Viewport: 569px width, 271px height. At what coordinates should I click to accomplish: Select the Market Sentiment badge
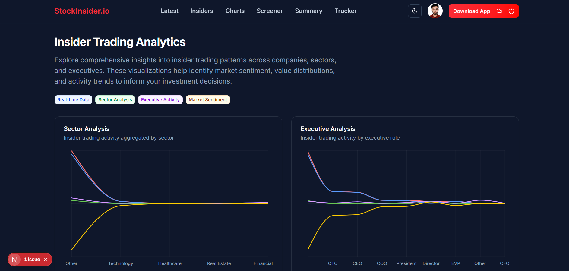[x=208, y=99]
